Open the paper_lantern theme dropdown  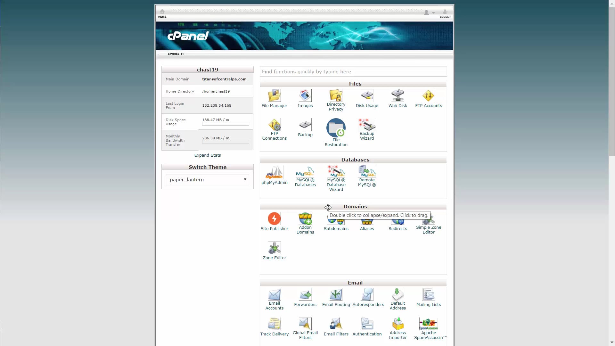pos(207,179)
